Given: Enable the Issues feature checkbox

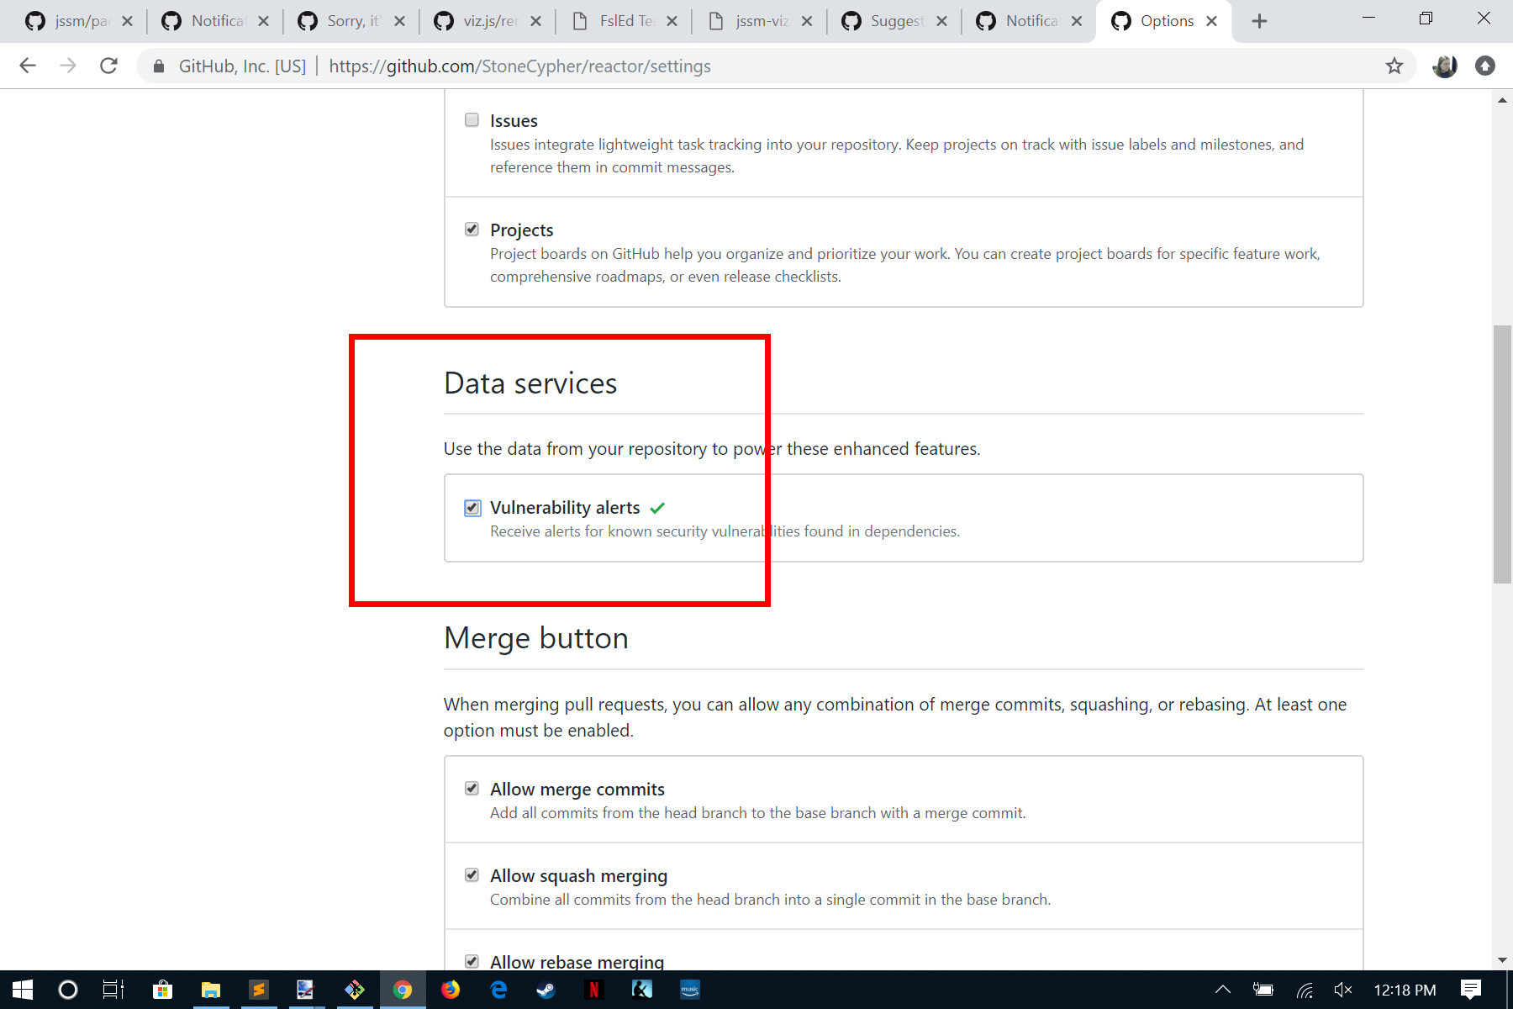Looking at the screenshot, I should 472,119.
